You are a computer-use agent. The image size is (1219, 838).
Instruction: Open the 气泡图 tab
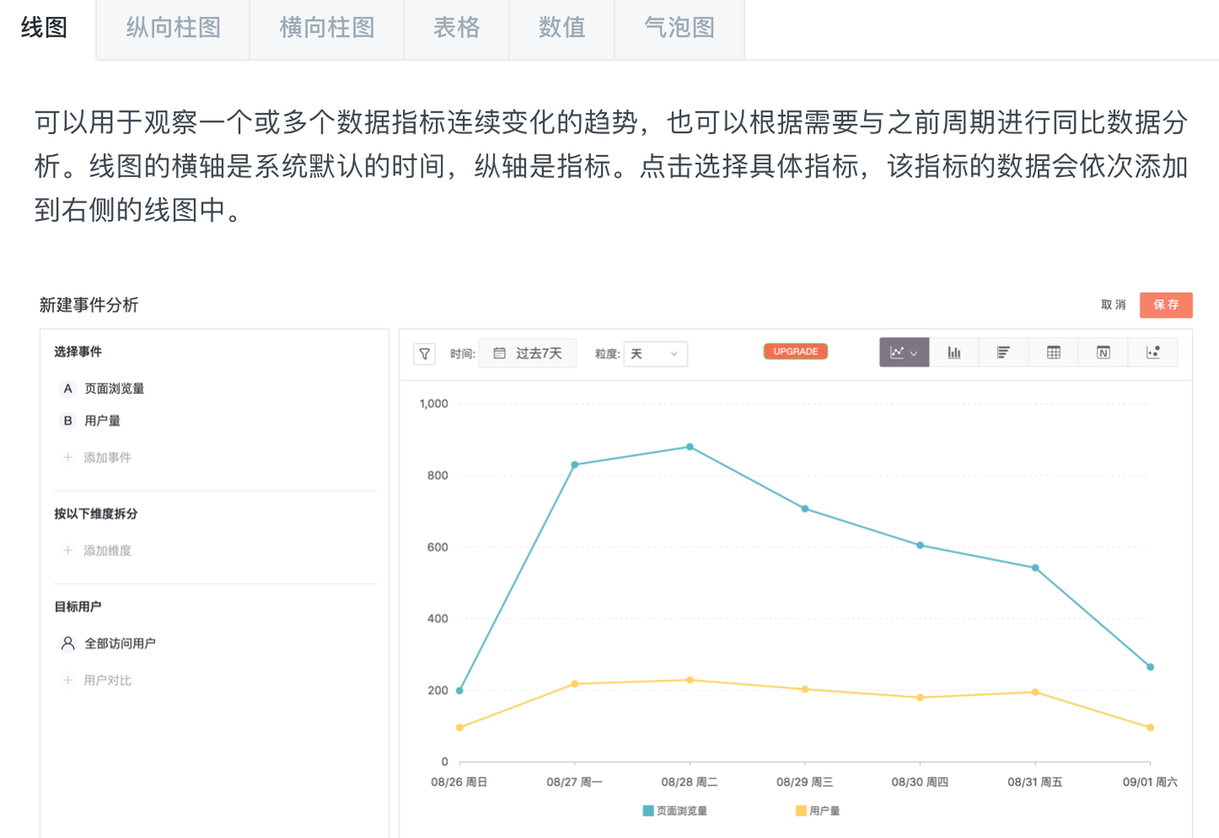tap(679, 28)
